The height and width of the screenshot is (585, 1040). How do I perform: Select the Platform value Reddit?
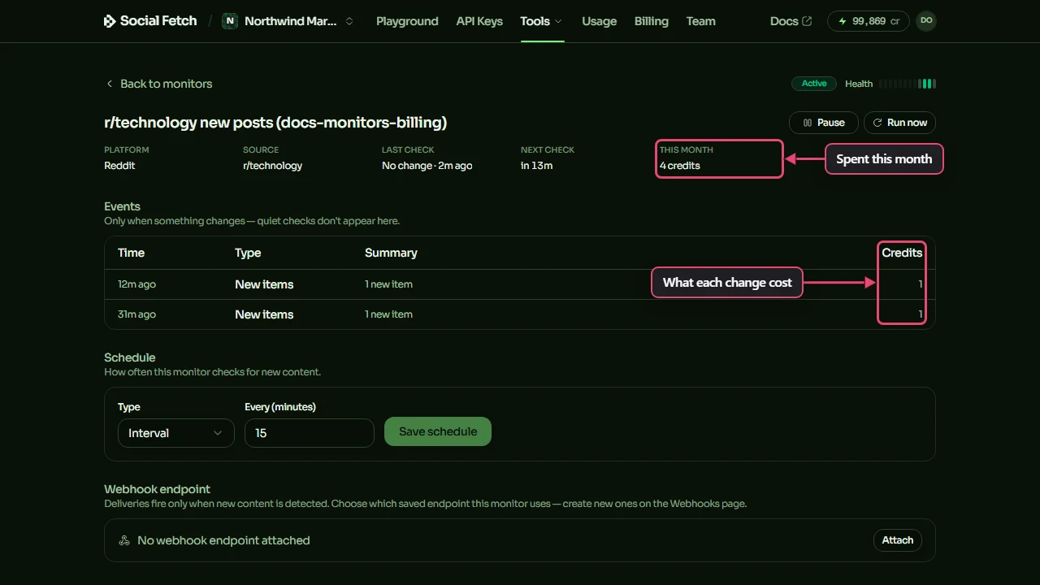pos(120,166)
